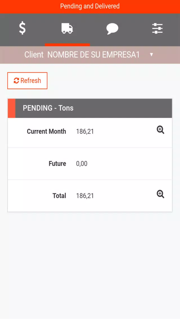This screenshot has width=180, height=320.
Task: Open the sliders settings tab
Action: (157, 28)
